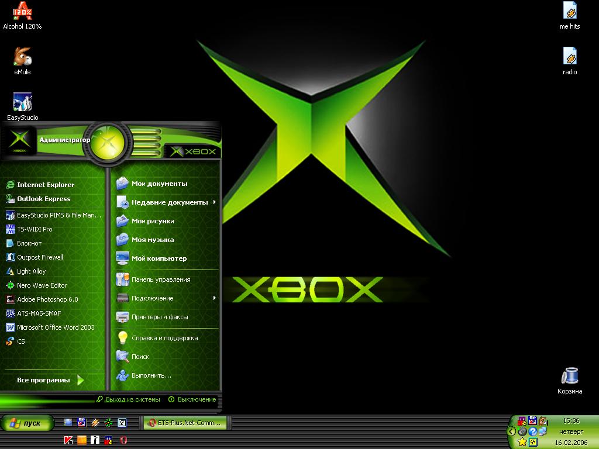Open Панель управления from menu
This screenshot has width=599, height=449.
tap(160, 279)
